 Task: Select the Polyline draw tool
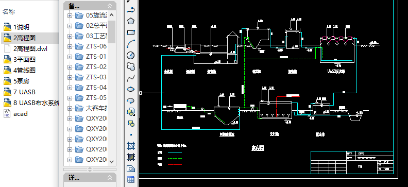tap(131, 10)
